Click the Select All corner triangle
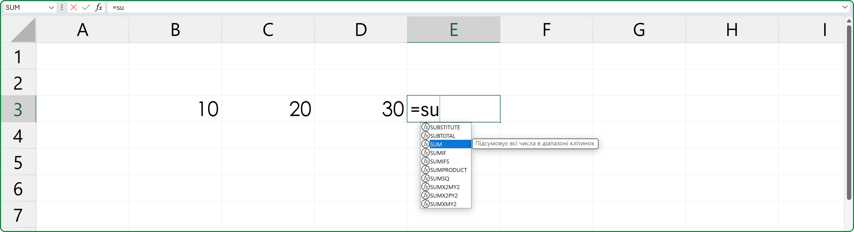This screenshot has width=854, height=232. tap(23, 31)
